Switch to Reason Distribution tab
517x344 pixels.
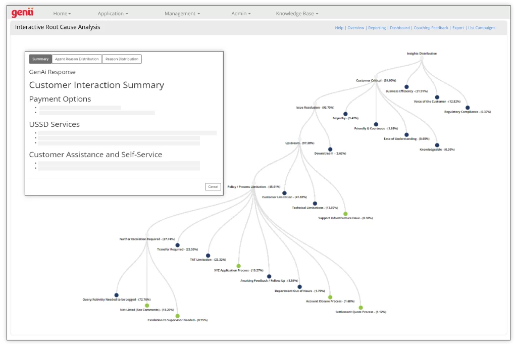tap(122, 59)
